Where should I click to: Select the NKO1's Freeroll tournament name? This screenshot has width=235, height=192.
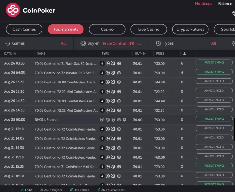pos(46,120)
